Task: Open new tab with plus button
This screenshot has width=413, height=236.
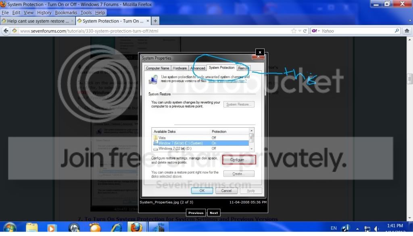Action: click(155, 21)
